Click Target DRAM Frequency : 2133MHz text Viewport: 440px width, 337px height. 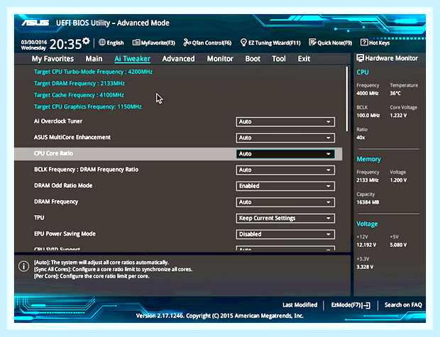click(79, 83)
